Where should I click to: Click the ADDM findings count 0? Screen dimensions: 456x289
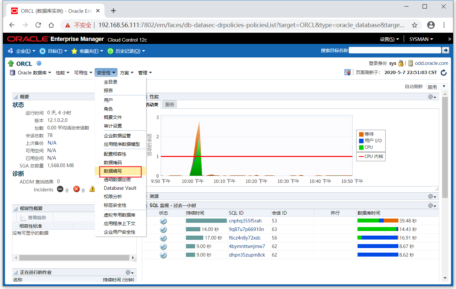[x=58, y=182]
